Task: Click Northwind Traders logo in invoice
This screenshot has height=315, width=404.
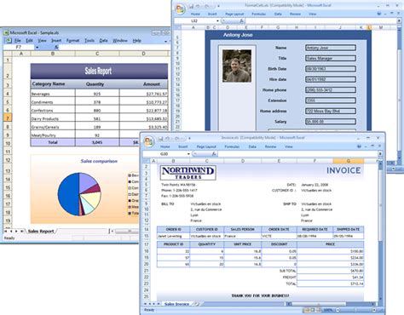Action: [x=188, y=173]
